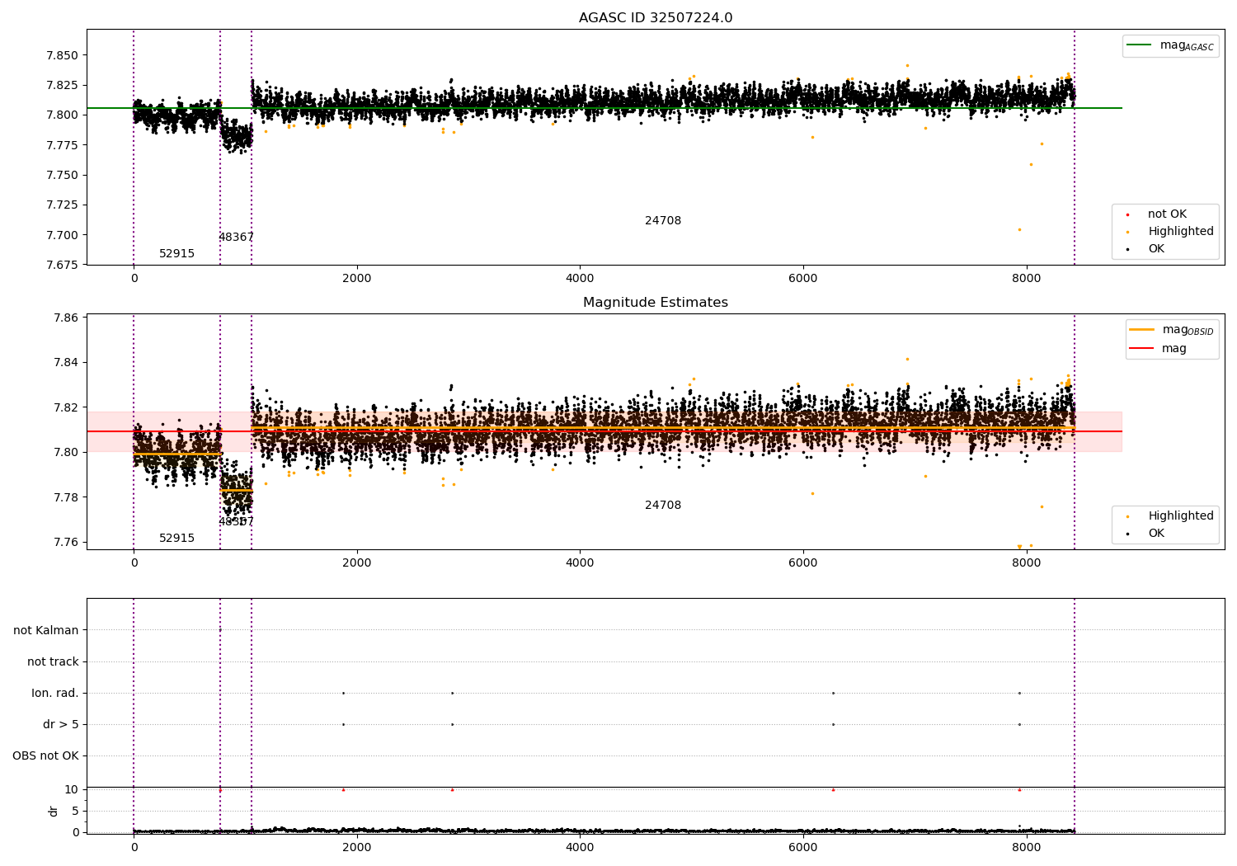Click the "10" tick on the dr axis

(72, 789)
